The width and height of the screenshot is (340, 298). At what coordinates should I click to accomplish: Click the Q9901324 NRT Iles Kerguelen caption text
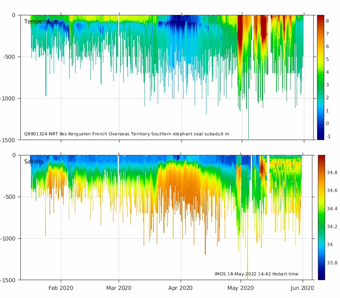click(x=126, y=134)
